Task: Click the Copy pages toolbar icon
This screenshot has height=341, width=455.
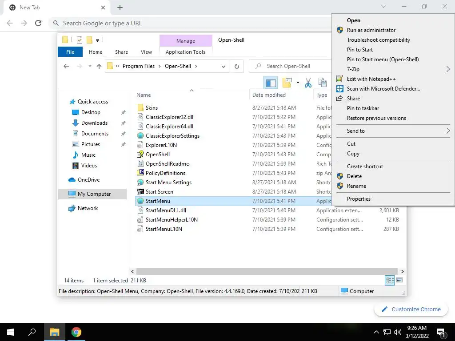Action: click(323, 83)
